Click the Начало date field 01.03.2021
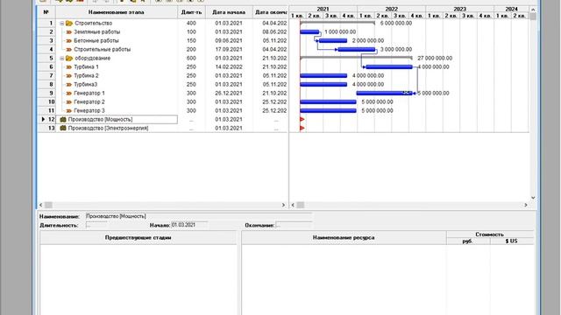Image resolution: width=561 pixels, height=315 pixels. 189,225
